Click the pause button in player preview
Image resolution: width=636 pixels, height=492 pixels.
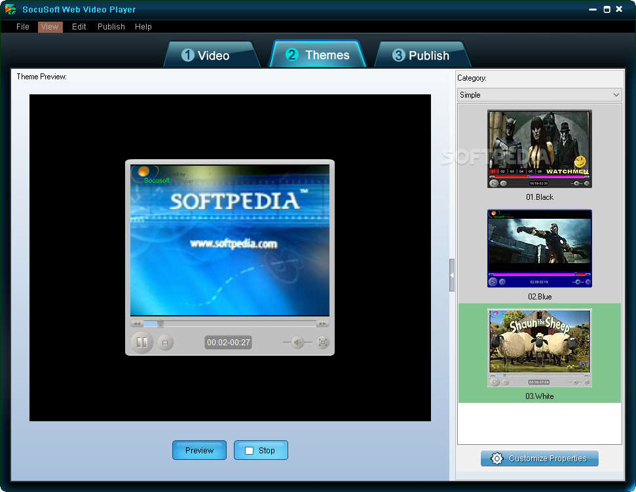pyautogui.click(x=141, y=343)
